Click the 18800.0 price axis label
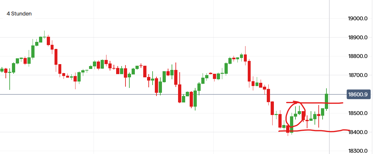 tap(358, 56)
